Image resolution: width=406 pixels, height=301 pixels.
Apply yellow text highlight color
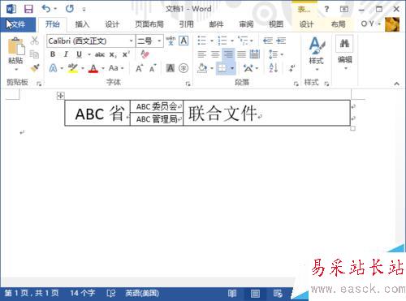pyautogui.click(x=73, y=68)
